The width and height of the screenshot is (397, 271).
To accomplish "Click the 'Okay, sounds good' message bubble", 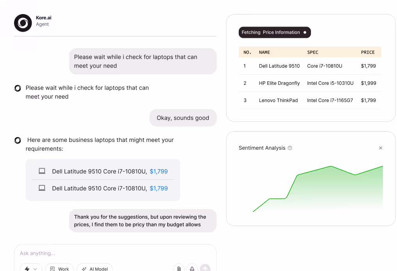I will coord(183,118).
